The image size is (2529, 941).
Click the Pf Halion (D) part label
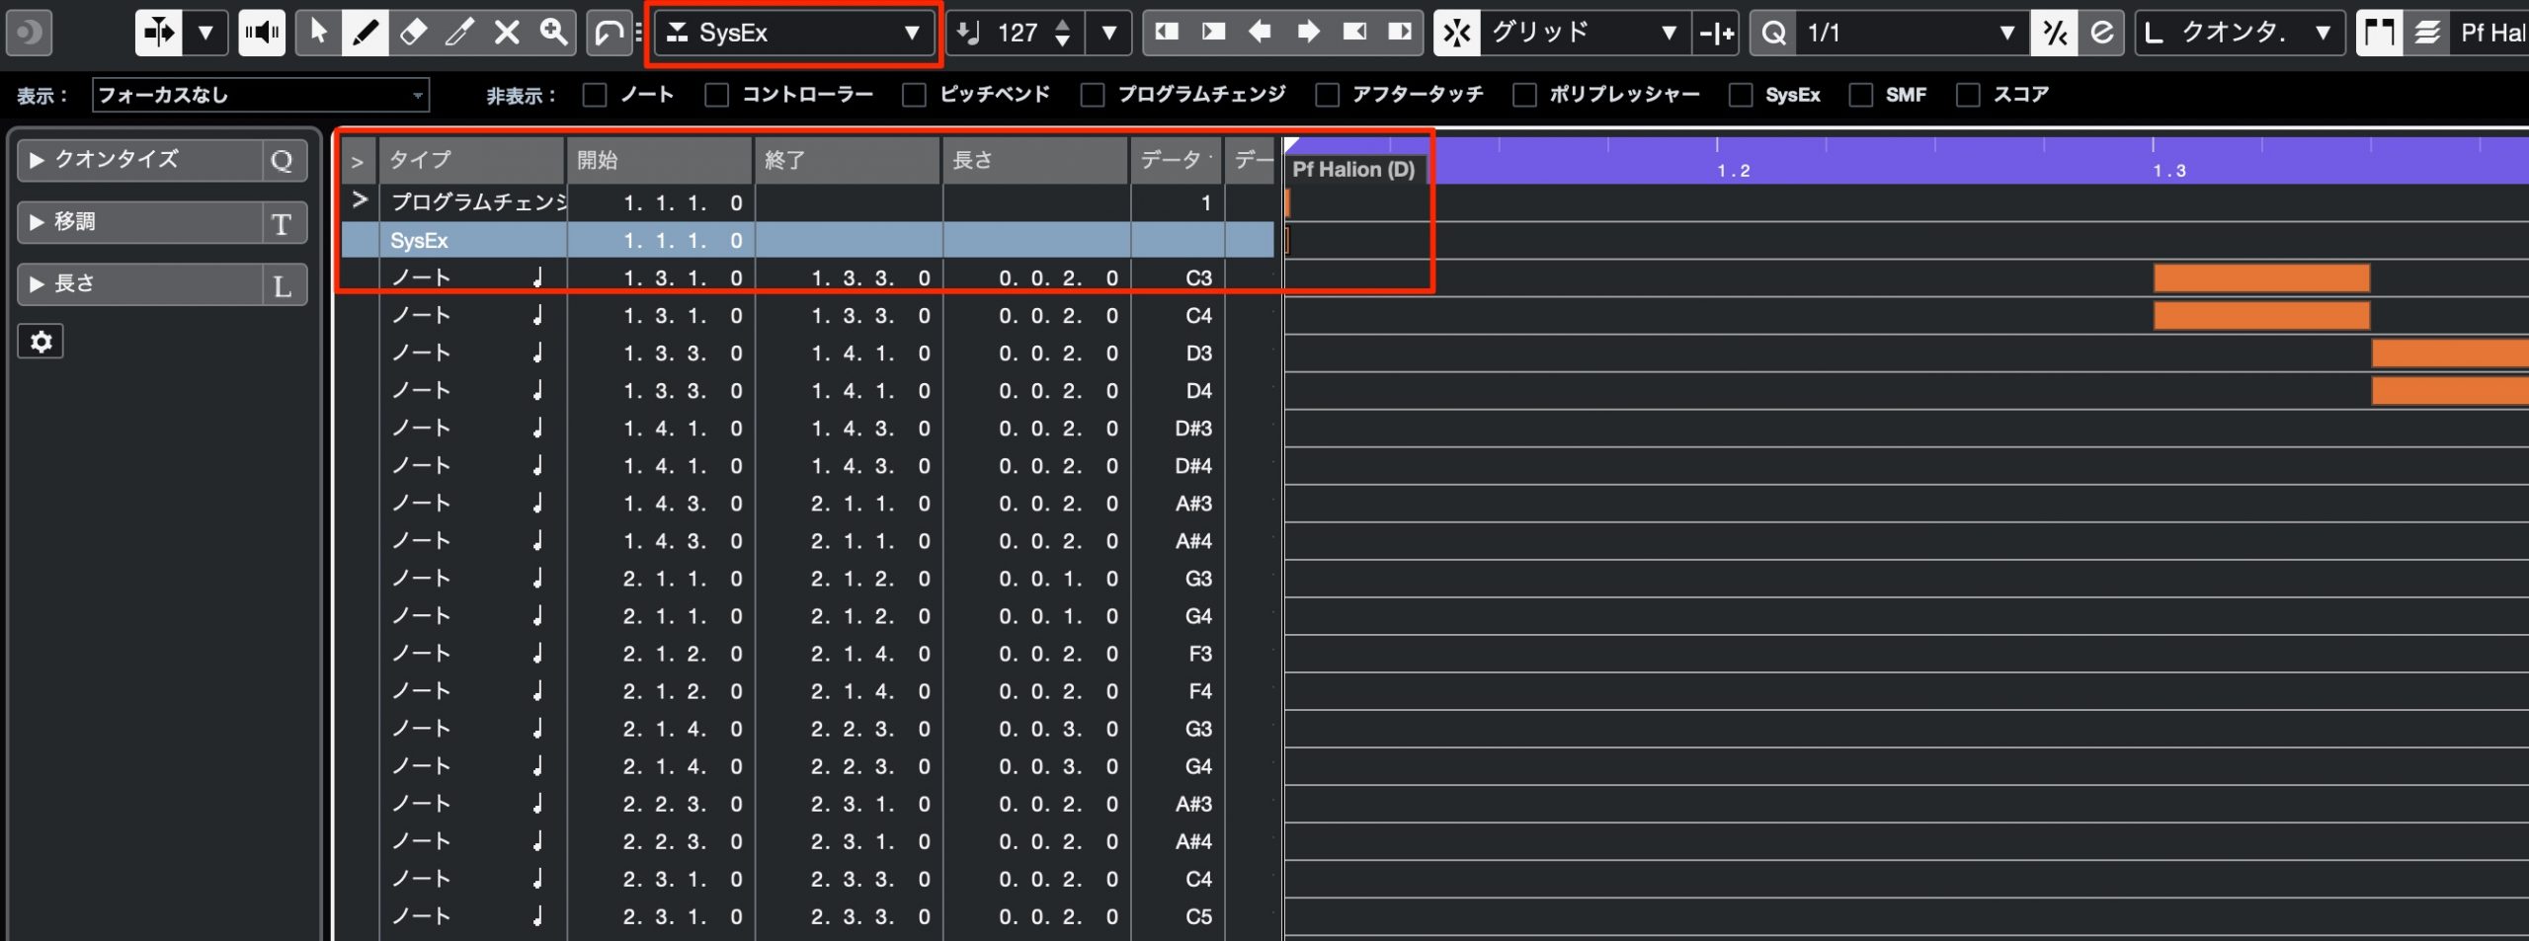(1353, 170)
